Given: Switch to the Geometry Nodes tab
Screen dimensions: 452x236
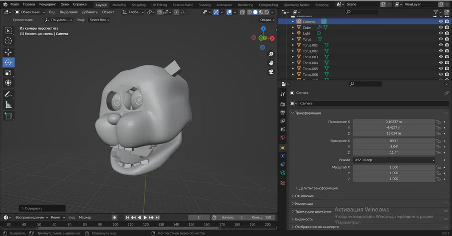Looking at the screenshot, I should pos(296,5).
